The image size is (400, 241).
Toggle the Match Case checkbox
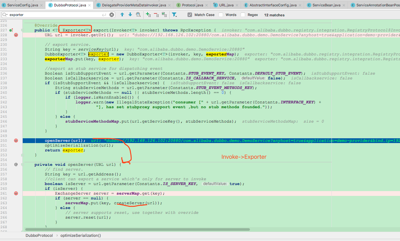pyautogui.click(x=190, y=15)
